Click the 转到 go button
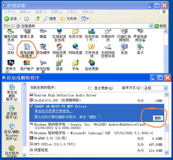Image resolution: width=173 pixels, height=160 pixels. click(x=161, y=26)
